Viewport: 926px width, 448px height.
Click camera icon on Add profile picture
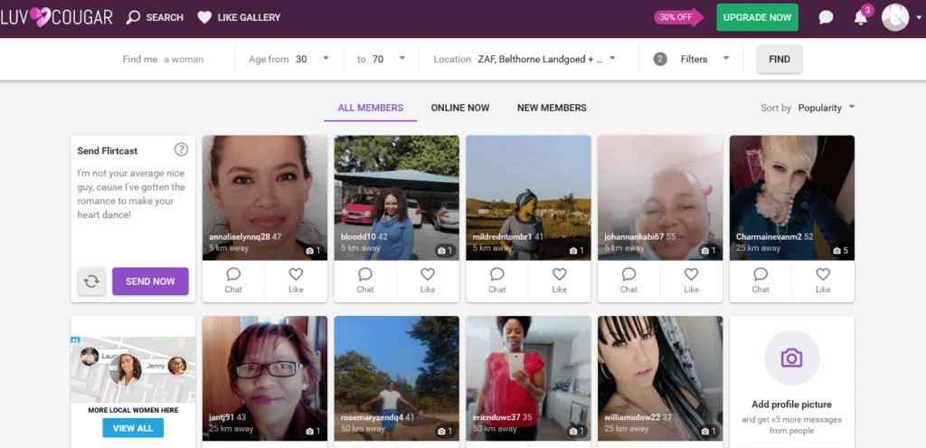(791, 357)
